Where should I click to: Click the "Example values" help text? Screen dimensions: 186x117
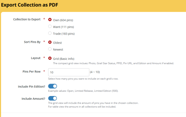tap(83, 91)
